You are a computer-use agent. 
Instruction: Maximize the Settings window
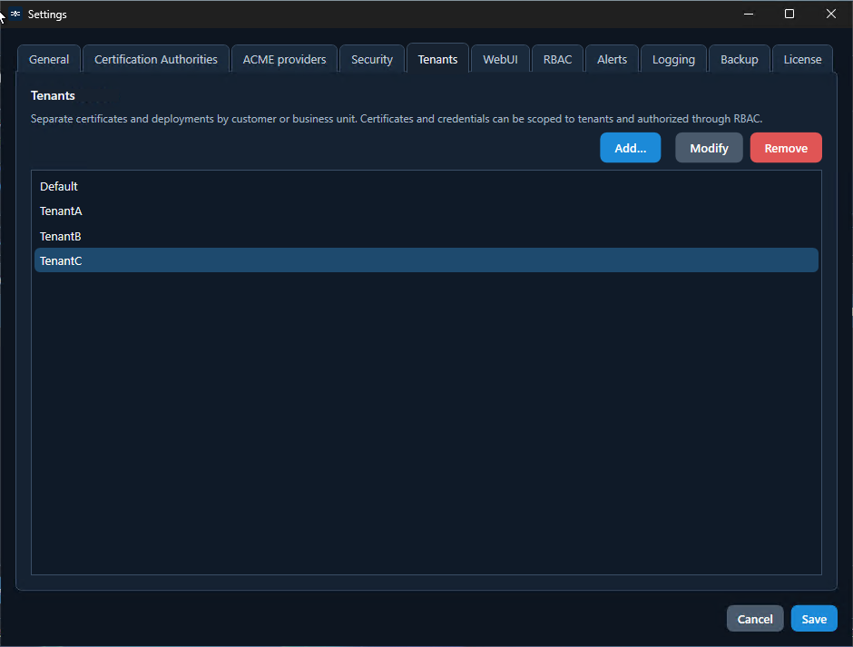789,14
